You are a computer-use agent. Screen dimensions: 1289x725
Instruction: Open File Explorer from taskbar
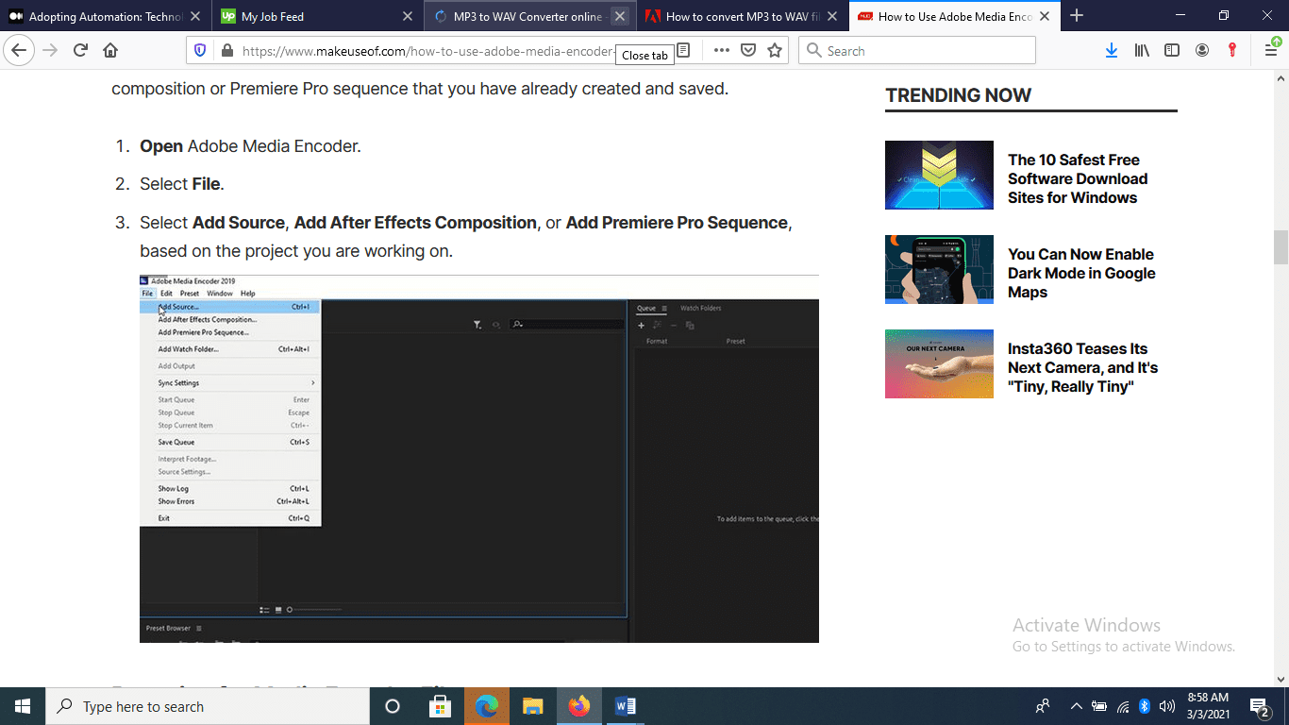click(532, 706)
